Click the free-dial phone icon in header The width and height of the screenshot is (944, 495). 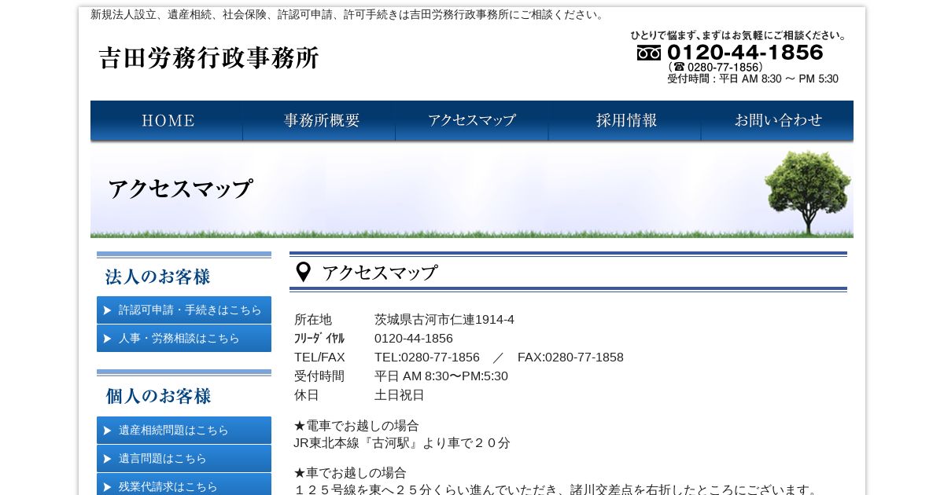pos(649,53)
